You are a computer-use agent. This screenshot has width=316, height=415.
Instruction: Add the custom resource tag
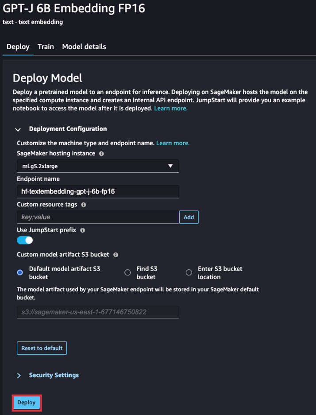point(189,217)
